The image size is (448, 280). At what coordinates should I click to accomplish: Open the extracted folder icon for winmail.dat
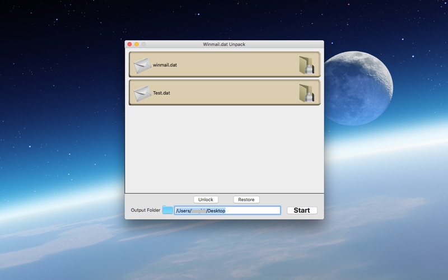[307, 65]
